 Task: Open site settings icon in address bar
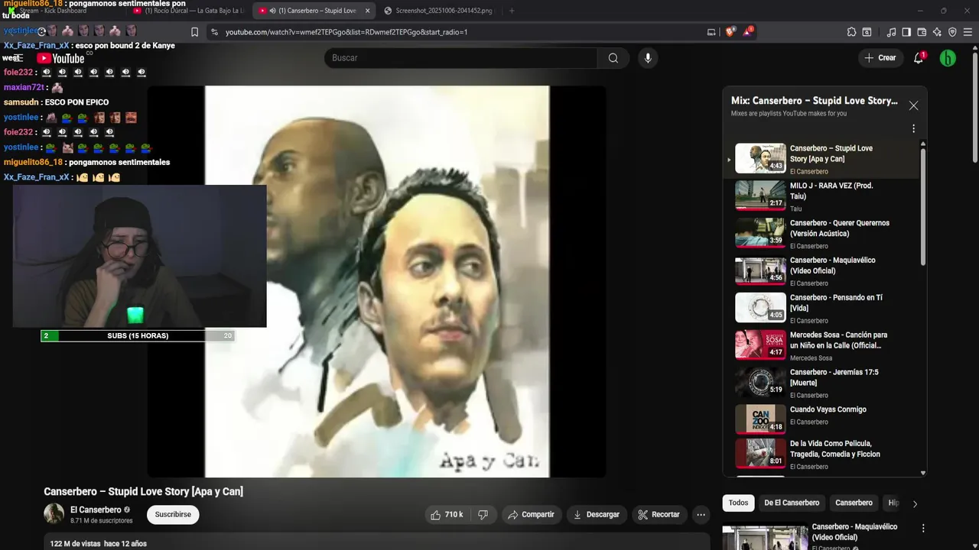[214, 32]
